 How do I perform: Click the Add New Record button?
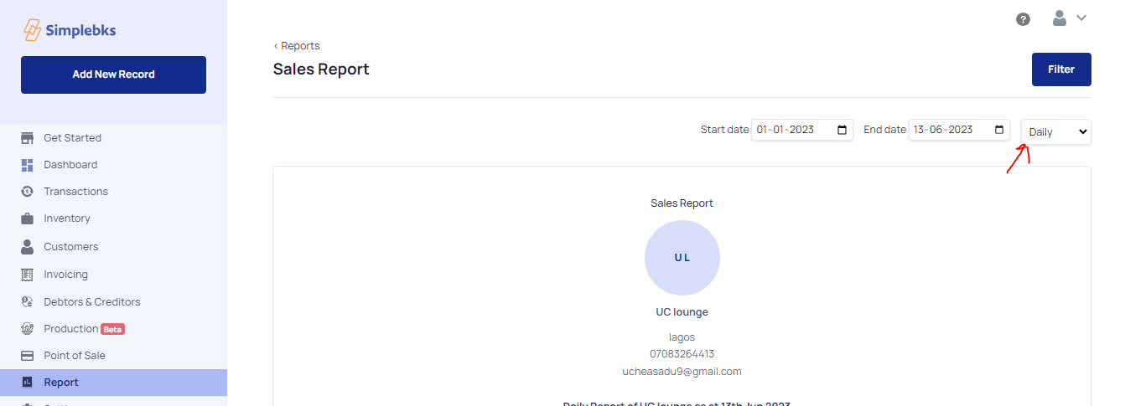pos(113,75)
